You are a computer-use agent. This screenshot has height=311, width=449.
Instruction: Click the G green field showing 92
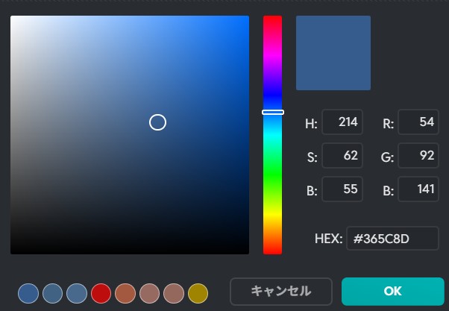click(418, 155)
